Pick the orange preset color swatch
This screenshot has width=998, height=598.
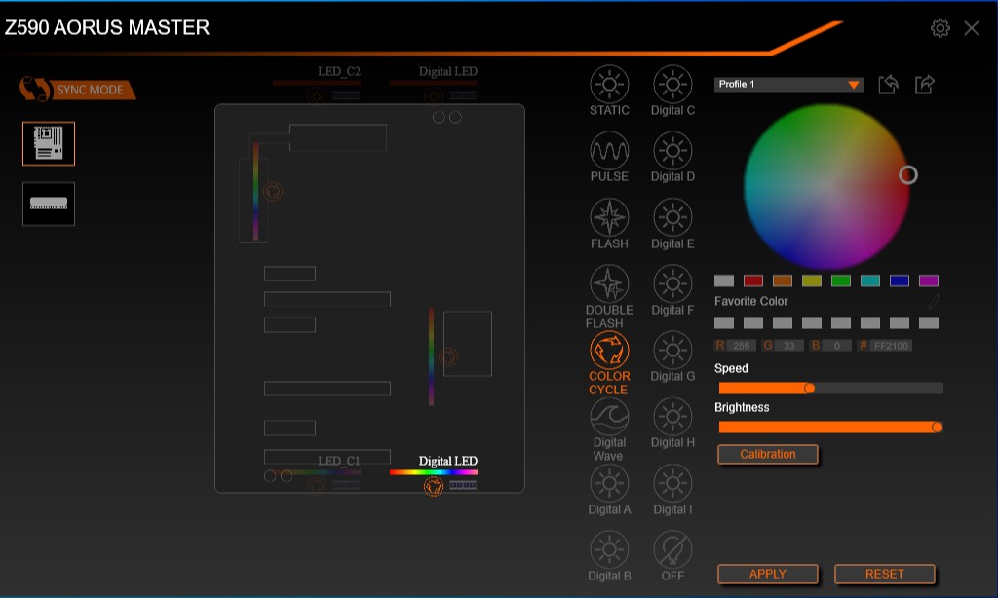pos(783,280)
